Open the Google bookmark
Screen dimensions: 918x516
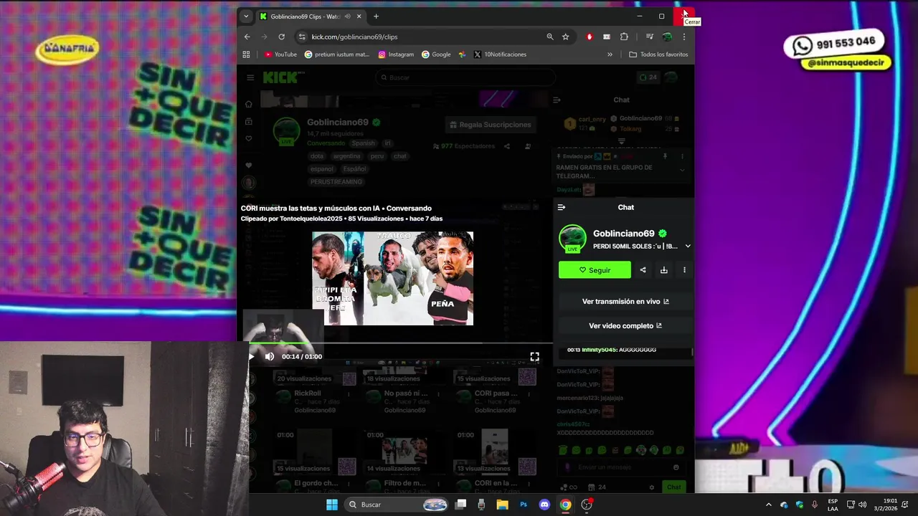click(x=436, y=54)
